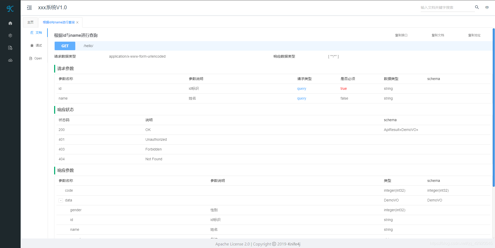
Task: Open the cloud icon in the sidebar
Action: point(10,60)
